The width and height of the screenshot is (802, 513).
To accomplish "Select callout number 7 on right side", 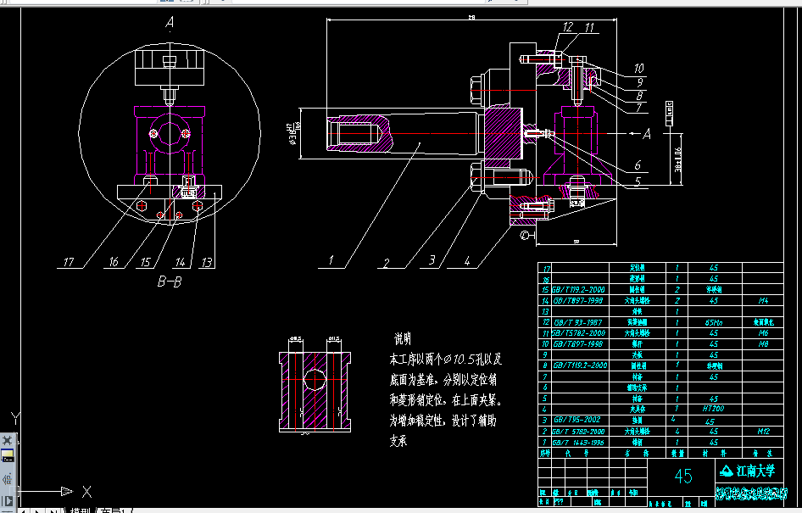I will tap(638, 108).
